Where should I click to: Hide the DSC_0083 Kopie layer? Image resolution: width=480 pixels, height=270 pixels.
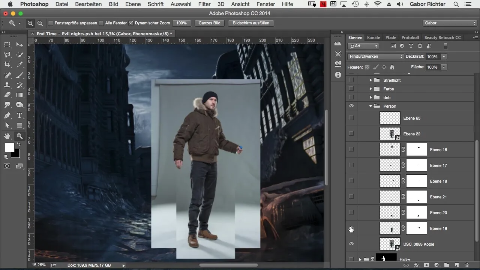click(351, 244)
